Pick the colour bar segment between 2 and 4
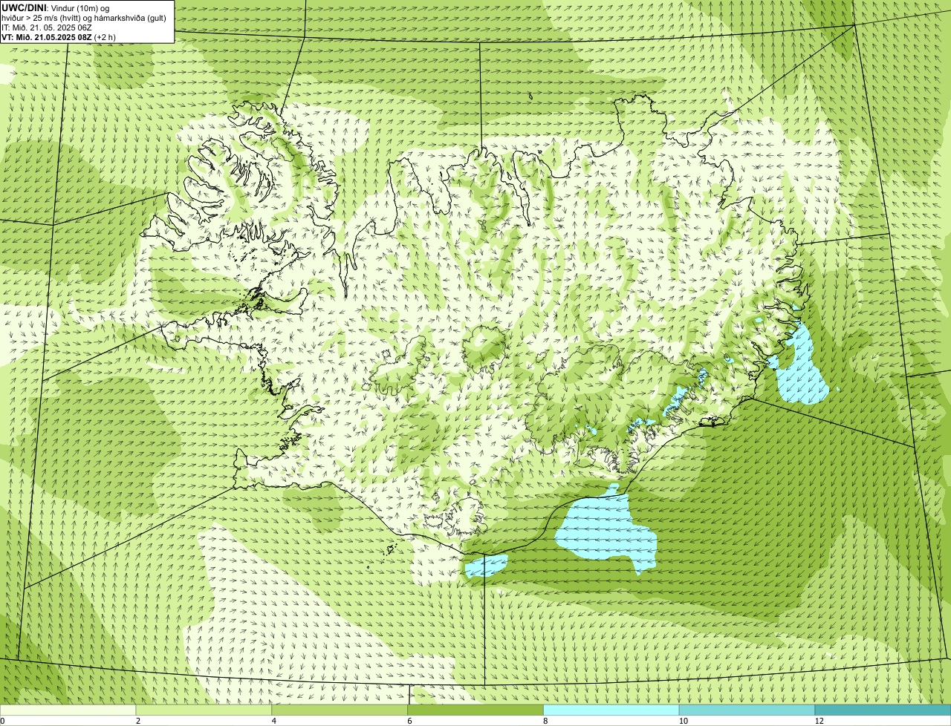This screenshot has height=726, width=951. pyautogui.click(x=204, y=710)
